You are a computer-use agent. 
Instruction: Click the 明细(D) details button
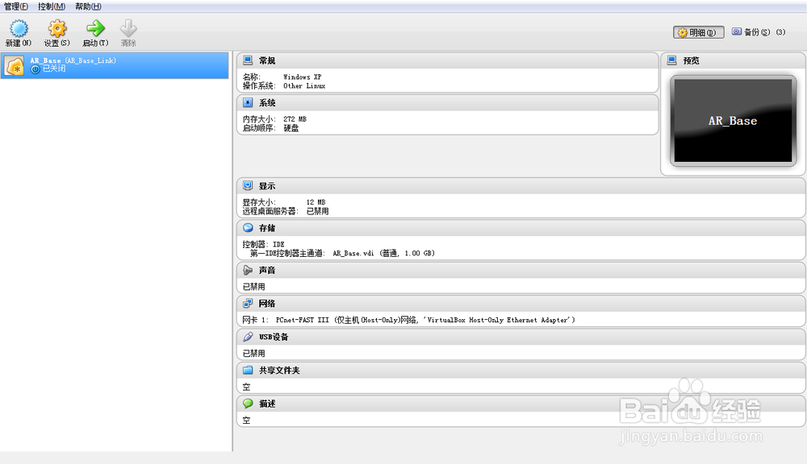697,32
